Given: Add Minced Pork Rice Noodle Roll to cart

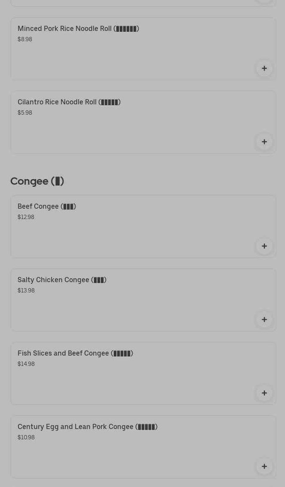Looking at the screenshot, I should pyautogui.click(x=264, y=69).
